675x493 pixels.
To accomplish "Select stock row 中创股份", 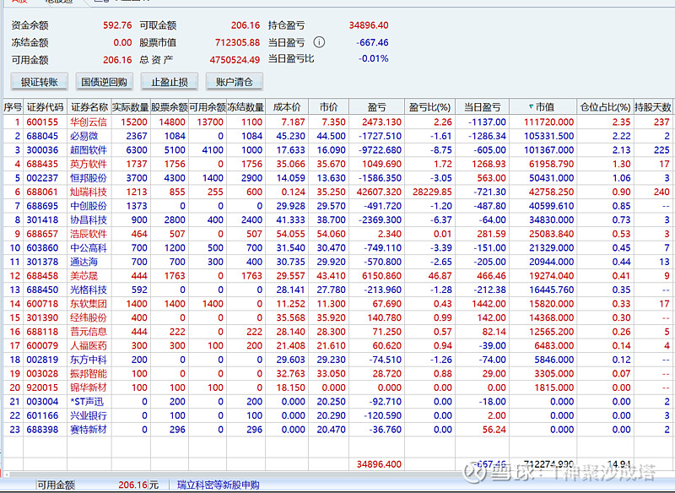I will tap(337, 206).
